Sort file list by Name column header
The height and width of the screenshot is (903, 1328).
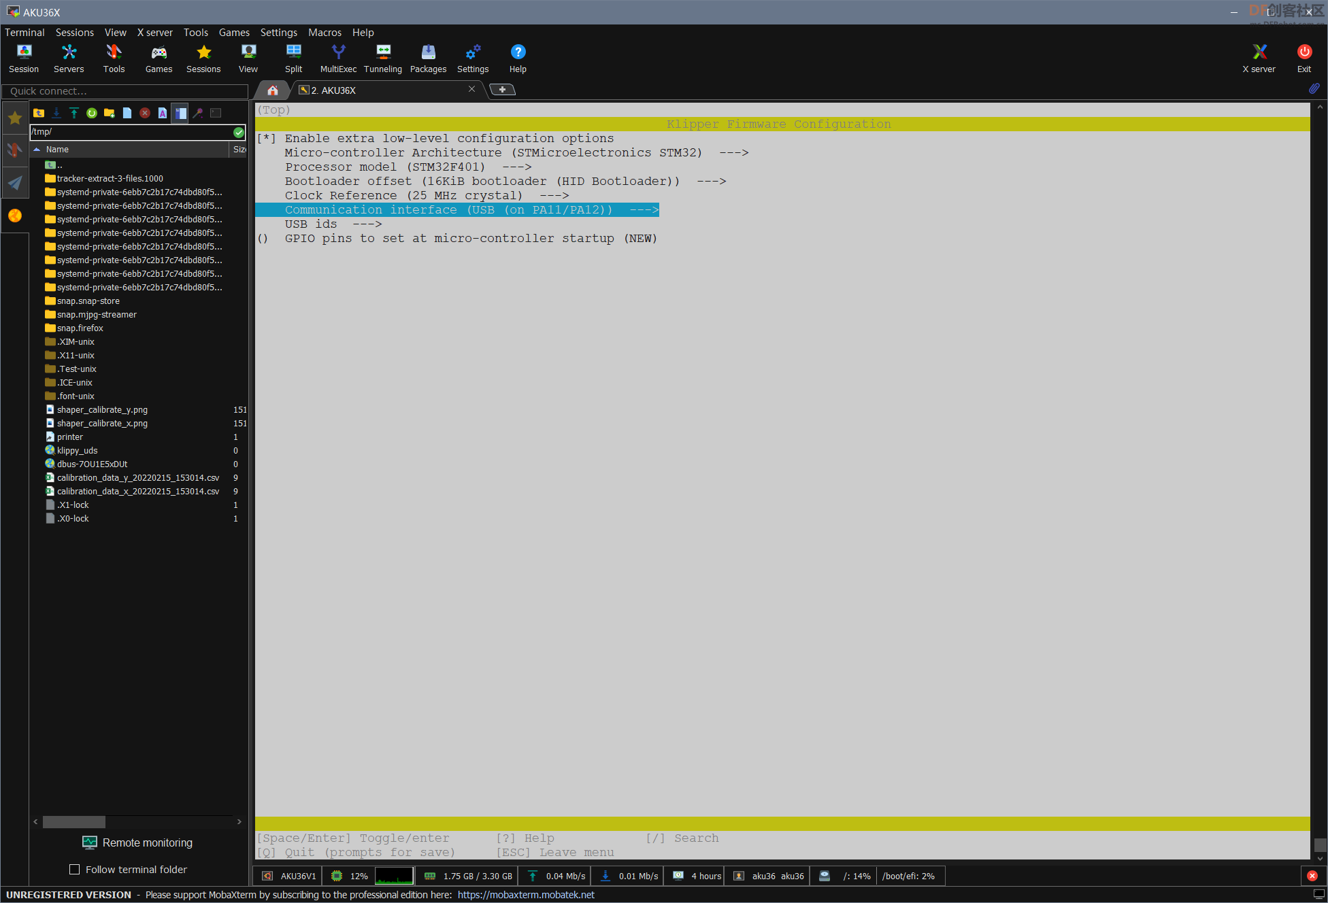129,150
